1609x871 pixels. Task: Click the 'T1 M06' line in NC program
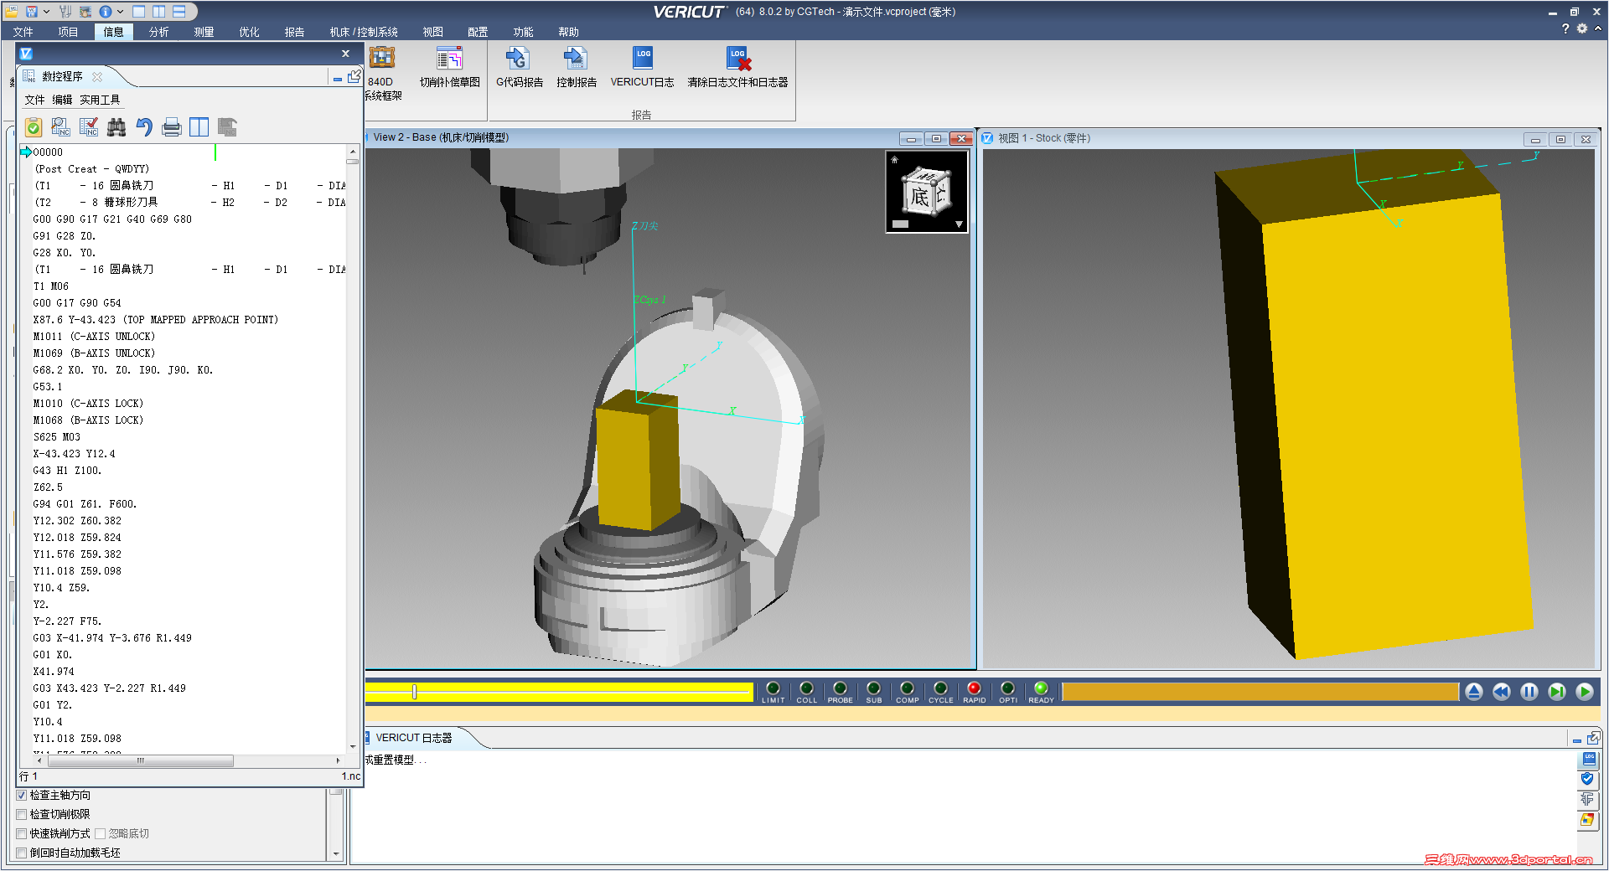tap(51, 286)
